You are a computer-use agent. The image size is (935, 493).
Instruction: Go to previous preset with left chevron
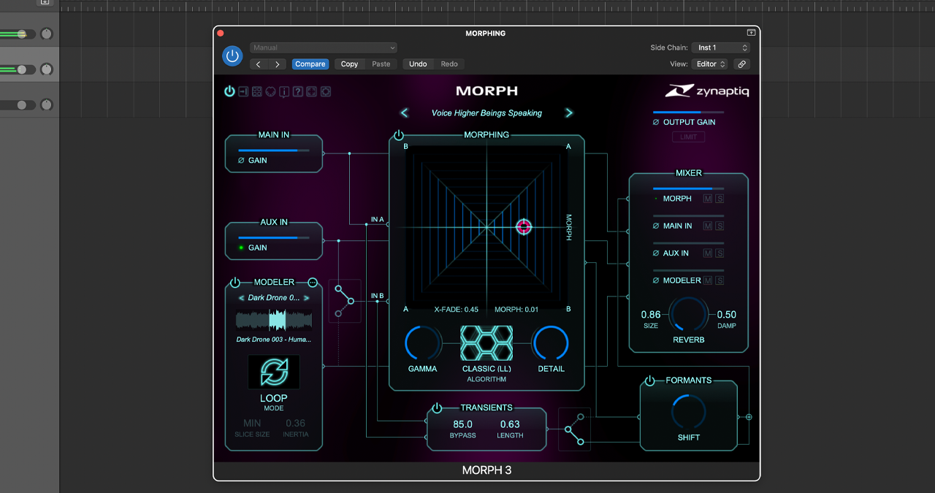click(404, 112)
